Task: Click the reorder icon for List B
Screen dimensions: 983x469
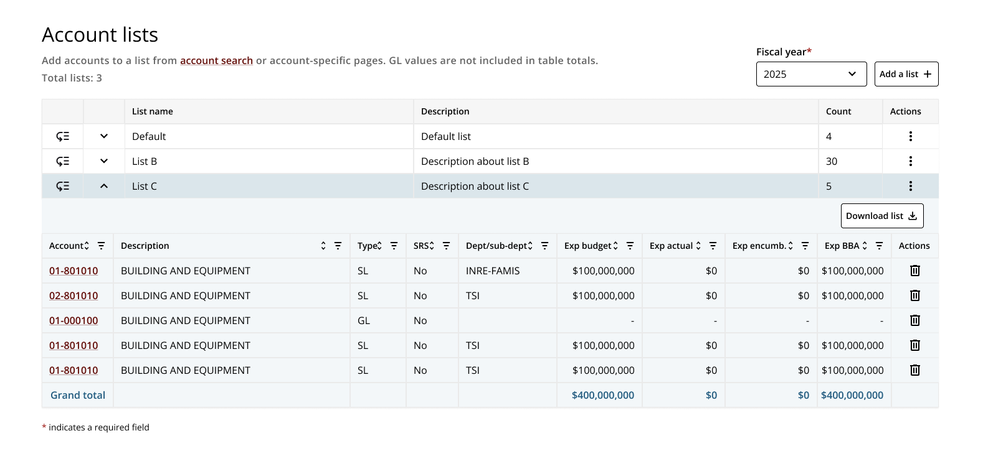Action: 62,161
